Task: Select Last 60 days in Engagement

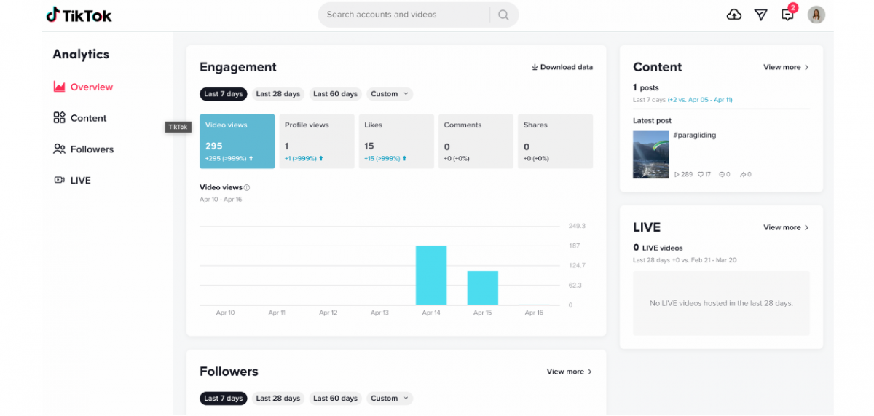Action: tap(335, 94)
